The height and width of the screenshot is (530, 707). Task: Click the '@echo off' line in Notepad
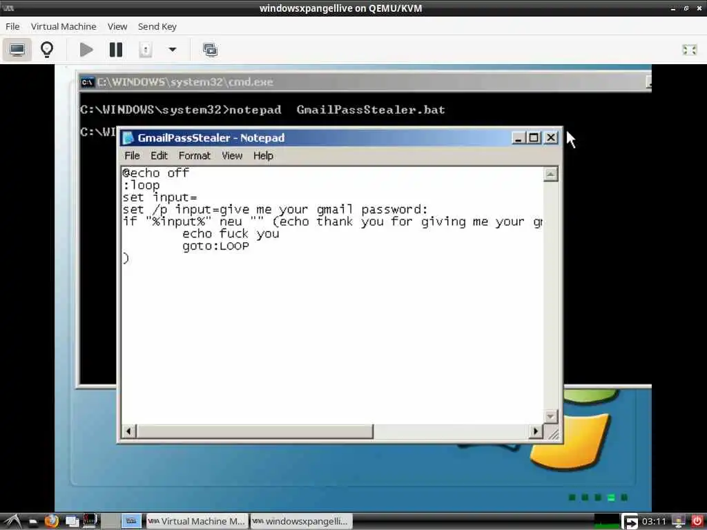(x=155, y=173)
